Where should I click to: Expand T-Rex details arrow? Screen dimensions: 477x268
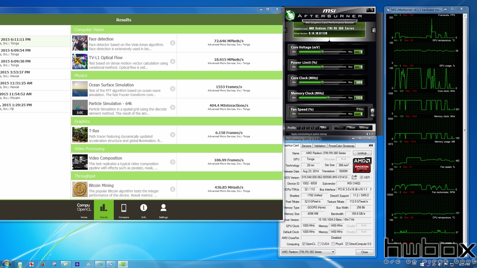(x=173, y=135)
